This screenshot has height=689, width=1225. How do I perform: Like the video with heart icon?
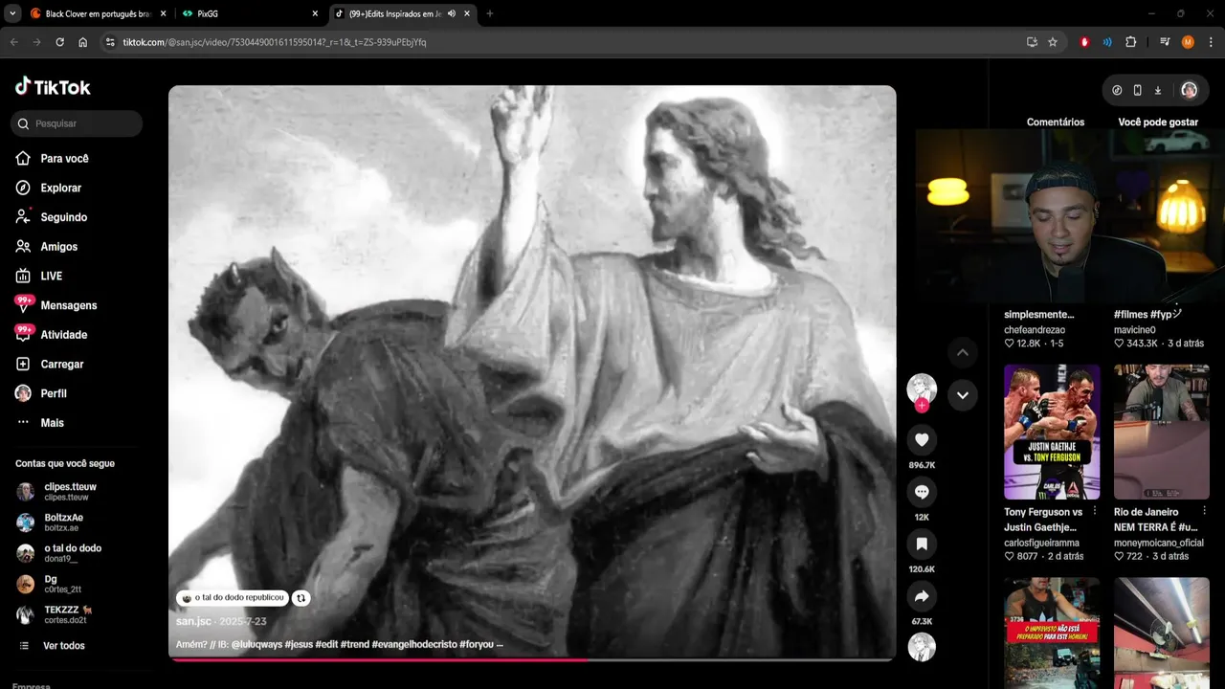click(x=922, y=439)
